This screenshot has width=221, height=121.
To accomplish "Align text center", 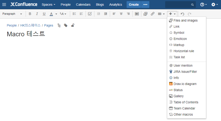I will coord(121,14).
